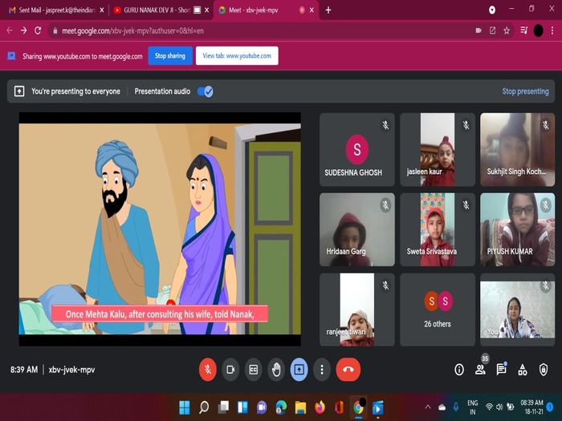Screen dimensions: 562x421
Task: Open host controls shield icon
Action: pyautogui.click(x=544, y=370)
